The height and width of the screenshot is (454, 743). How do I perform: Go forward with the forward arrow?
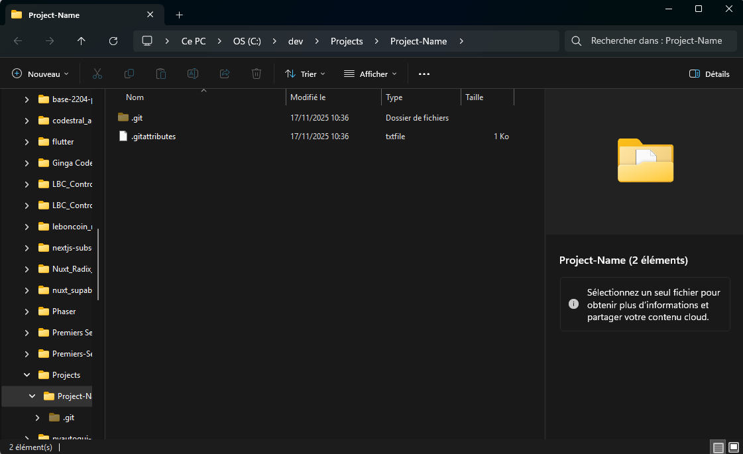[x=49, y=41]
